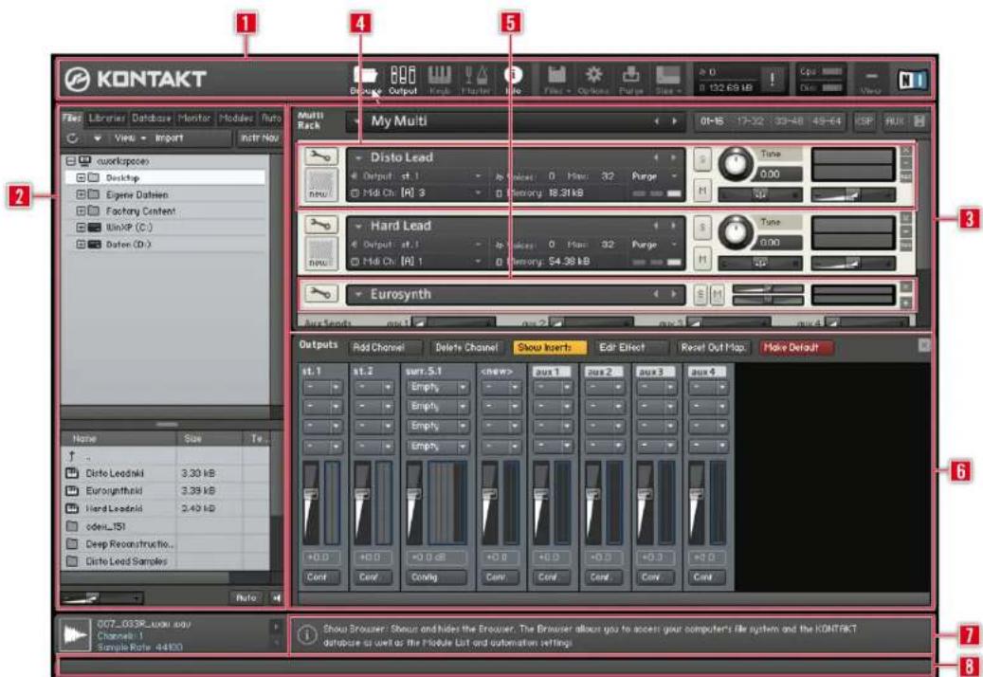
Task: Expand the Desktop folder in tree
Action: click(81, 178)
